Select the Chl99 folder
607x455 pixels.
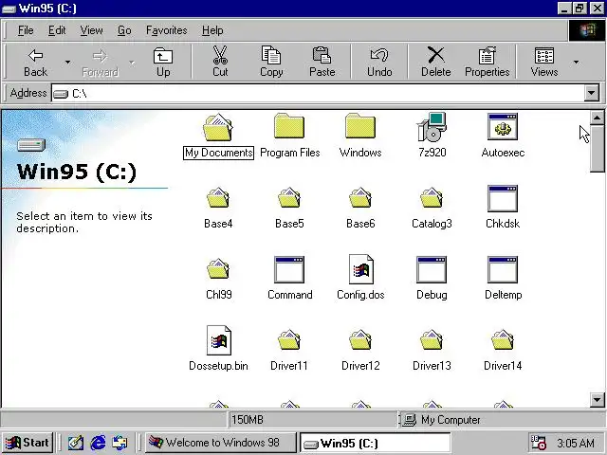click(x=218, y=279)
